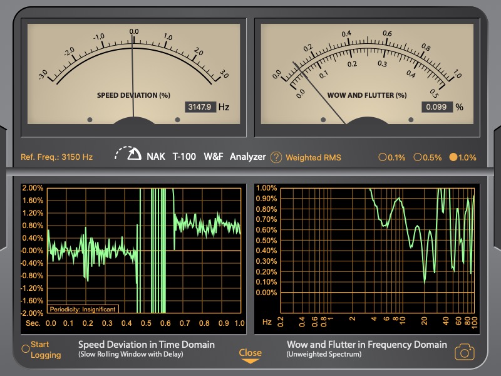
Task: Click the Periodicity: Insignificant label
Action: point(83,309)
